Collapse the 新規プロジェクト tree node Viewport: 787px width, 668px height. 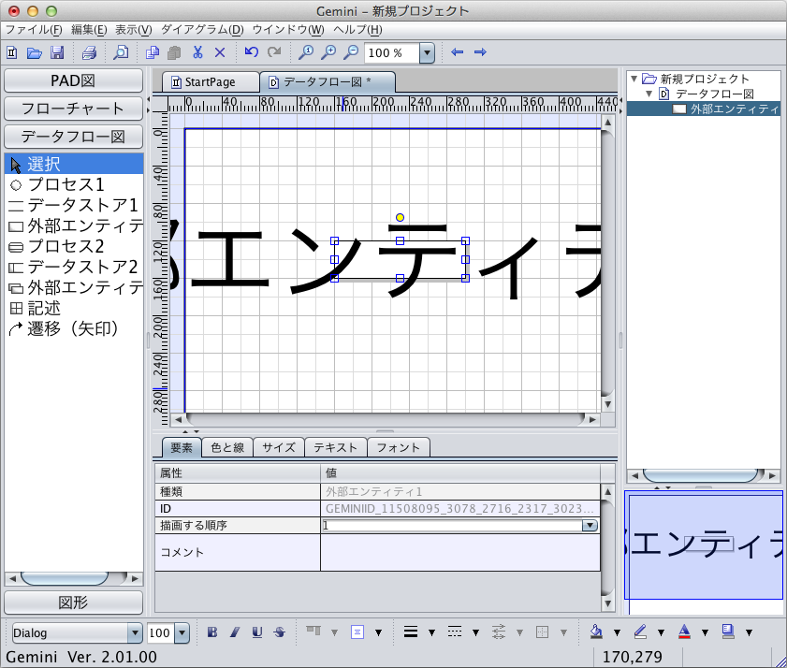pos(634,79)
